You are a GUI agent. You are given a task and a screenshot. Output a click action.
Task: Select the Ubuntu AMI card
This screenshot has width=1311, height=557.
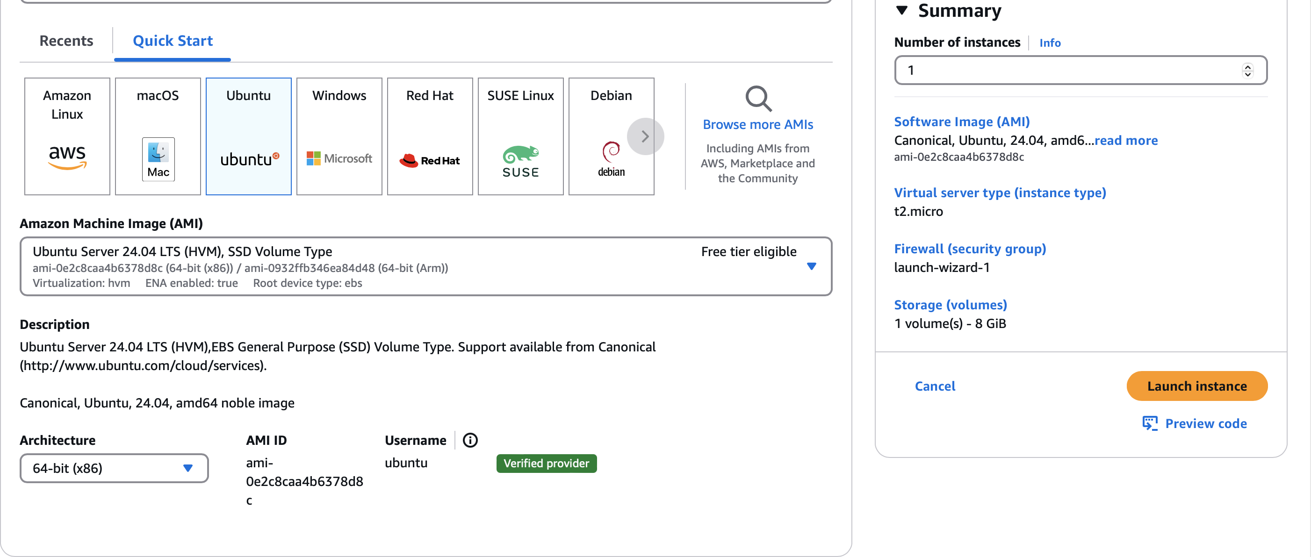(x=248, y=136)
